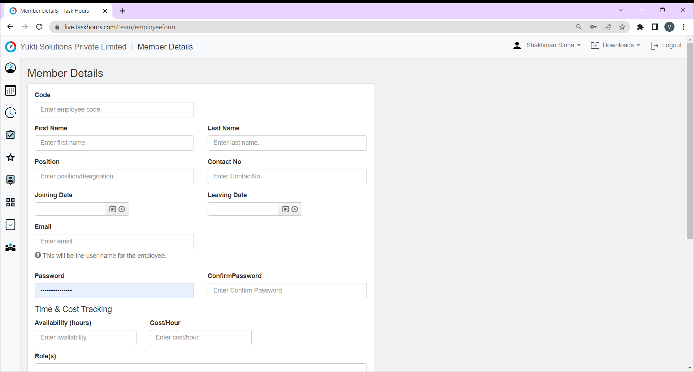Open the Chrome profile avatar V
694x372 pixels.
[x=669, y=27]
